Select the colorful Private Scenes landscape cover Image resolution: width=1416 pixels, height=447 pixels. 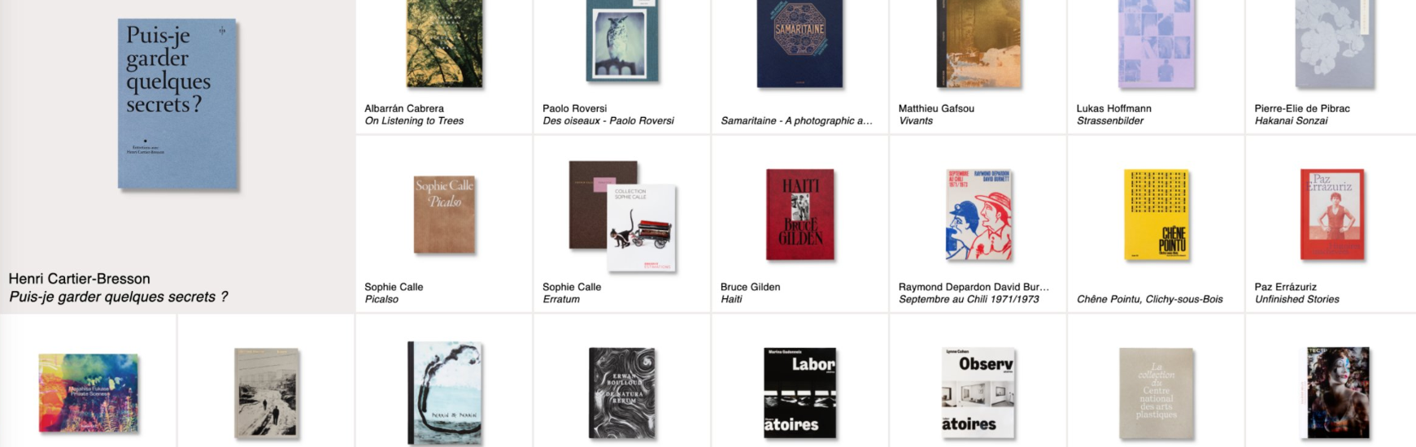[89, 393]
